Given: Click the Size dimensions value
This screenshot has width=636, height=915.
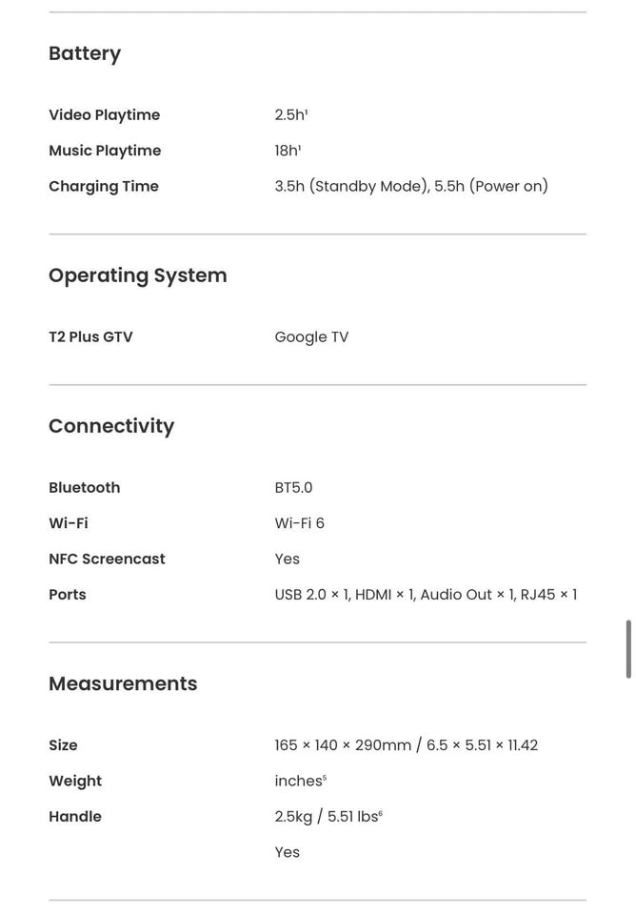Looking at the screenshot, I should click(x=406, y=745).
